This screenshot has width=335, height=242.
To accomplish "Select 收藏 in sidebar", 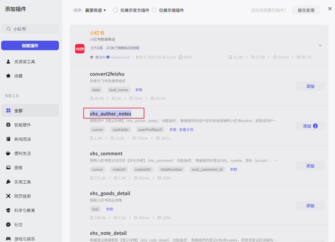I will pos(30,76).
